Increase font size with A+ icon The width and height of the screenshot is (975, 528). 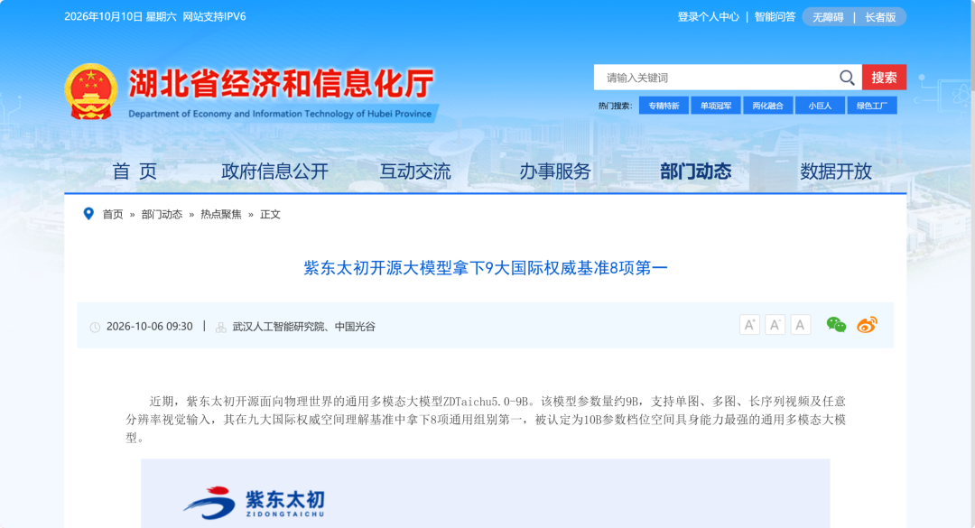pyautogui.click(x=749, y=325)
